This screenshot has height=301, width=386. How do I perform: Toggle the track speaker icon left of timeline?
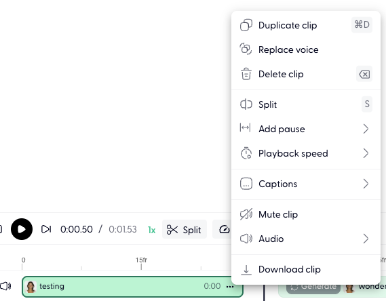tap(5, 286)
